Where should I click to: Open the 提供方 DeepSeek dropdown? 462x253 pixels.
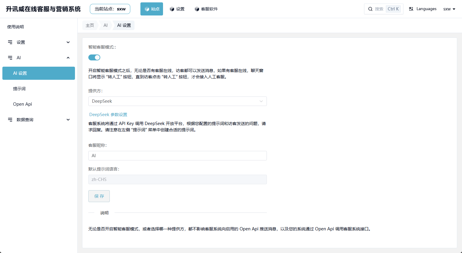[x=177, y=101]
